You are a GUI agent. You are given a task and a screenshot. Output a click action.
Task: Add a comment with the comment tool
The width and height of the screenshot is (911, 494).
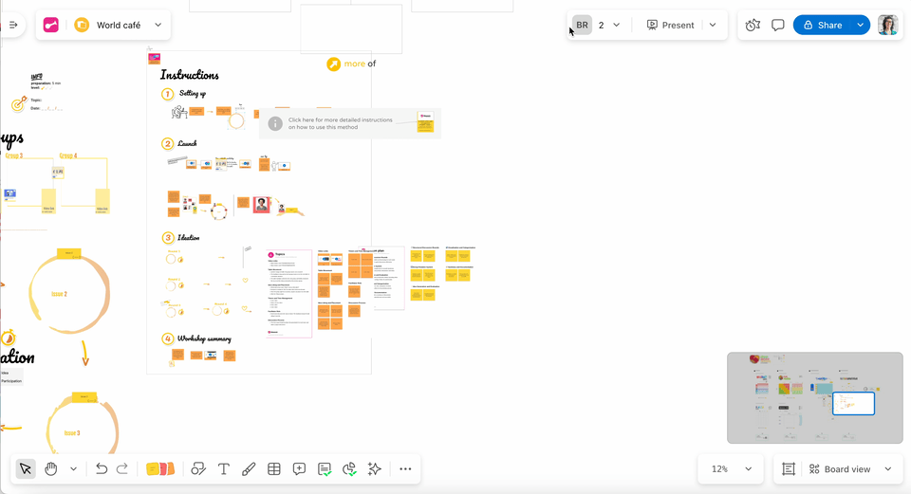299,468
